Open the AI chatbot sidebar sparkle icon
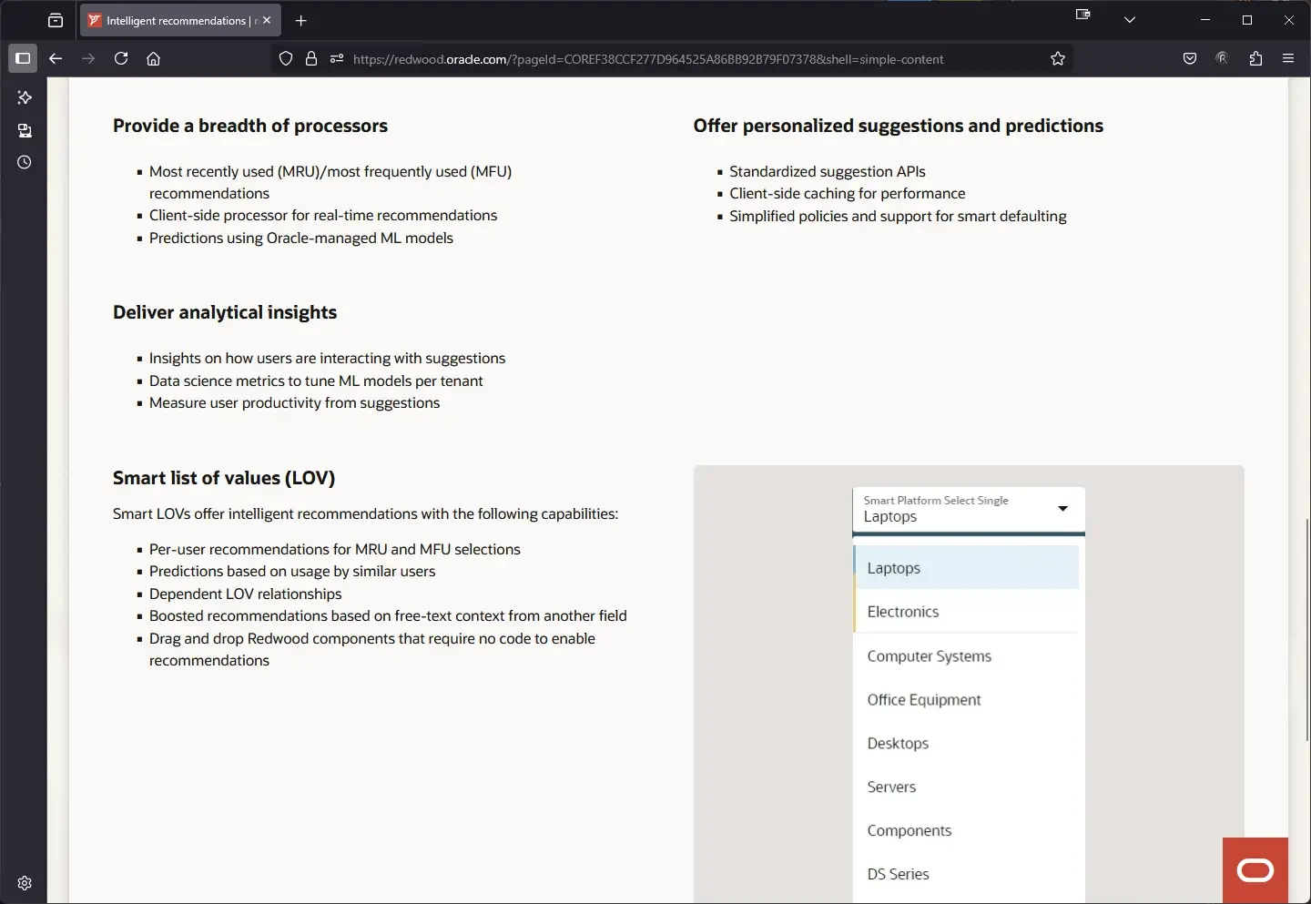The width and height of the screenshot is (1311, 904). (x=25, y=97)
